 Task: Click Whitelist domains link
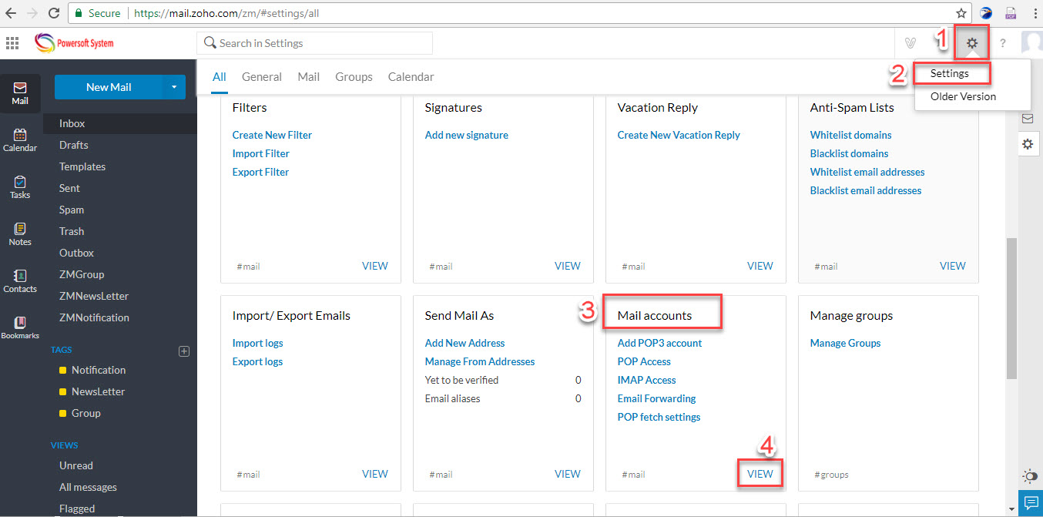click(851, 135)
